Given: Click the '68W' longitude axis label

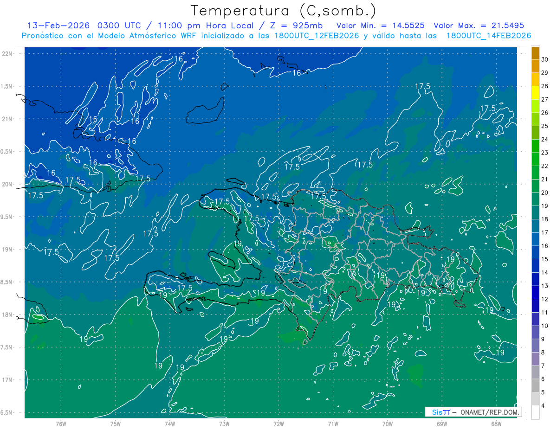Looking at the screenshot, I should coord(496,424).
